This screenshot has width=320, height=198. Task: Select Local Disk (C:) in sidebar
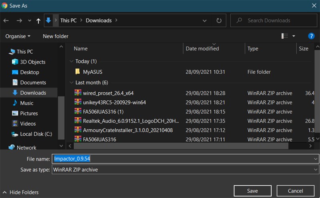click(35, 134)
